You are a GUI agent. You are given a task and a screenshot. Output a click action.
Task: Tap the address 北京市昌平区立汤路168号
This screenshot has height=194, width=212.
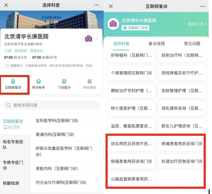click(23, 44)
